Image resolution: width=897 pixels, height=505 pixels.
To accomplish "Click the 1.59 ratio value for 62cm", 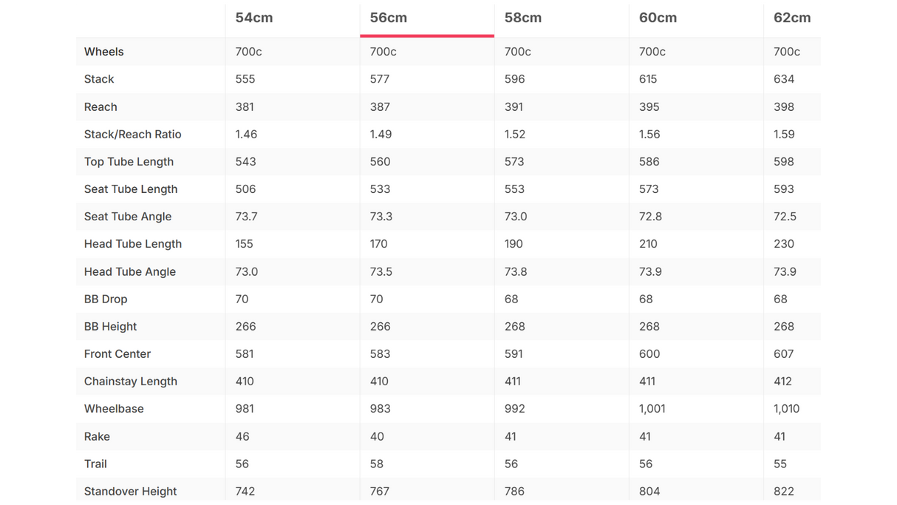I will coord(784,134).
